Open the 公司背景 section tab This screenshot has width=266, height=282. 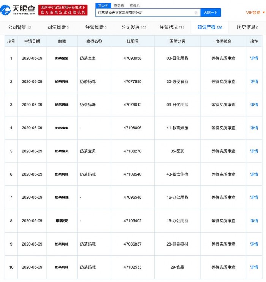coord(19,27)
